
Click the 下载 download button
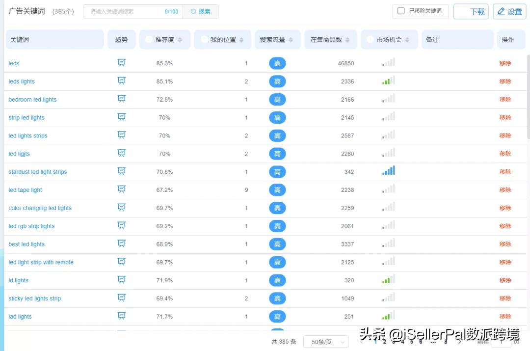[x=471, y=11]
